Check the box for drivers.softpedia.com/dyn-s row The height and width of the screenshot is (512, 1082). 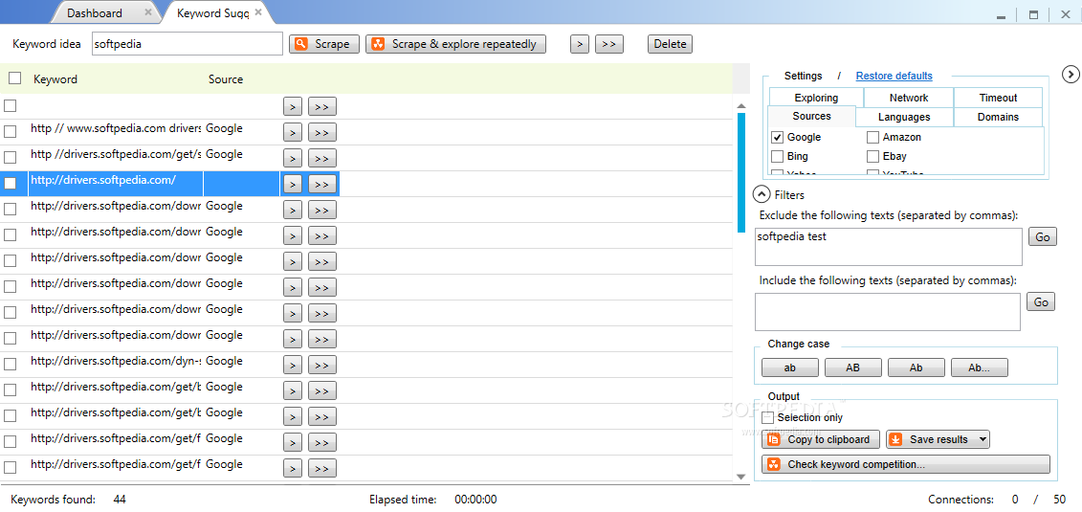pos(11,364)
